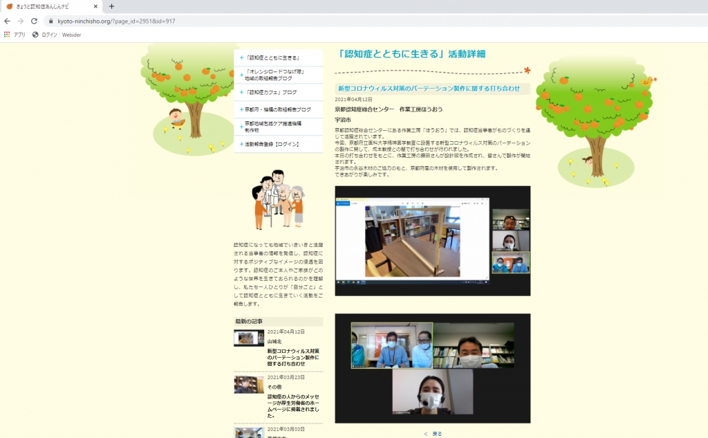708x438 pixels.
Task: Open the アプリ apps shortcut in bookmarks bar
Action: (15, 35)
